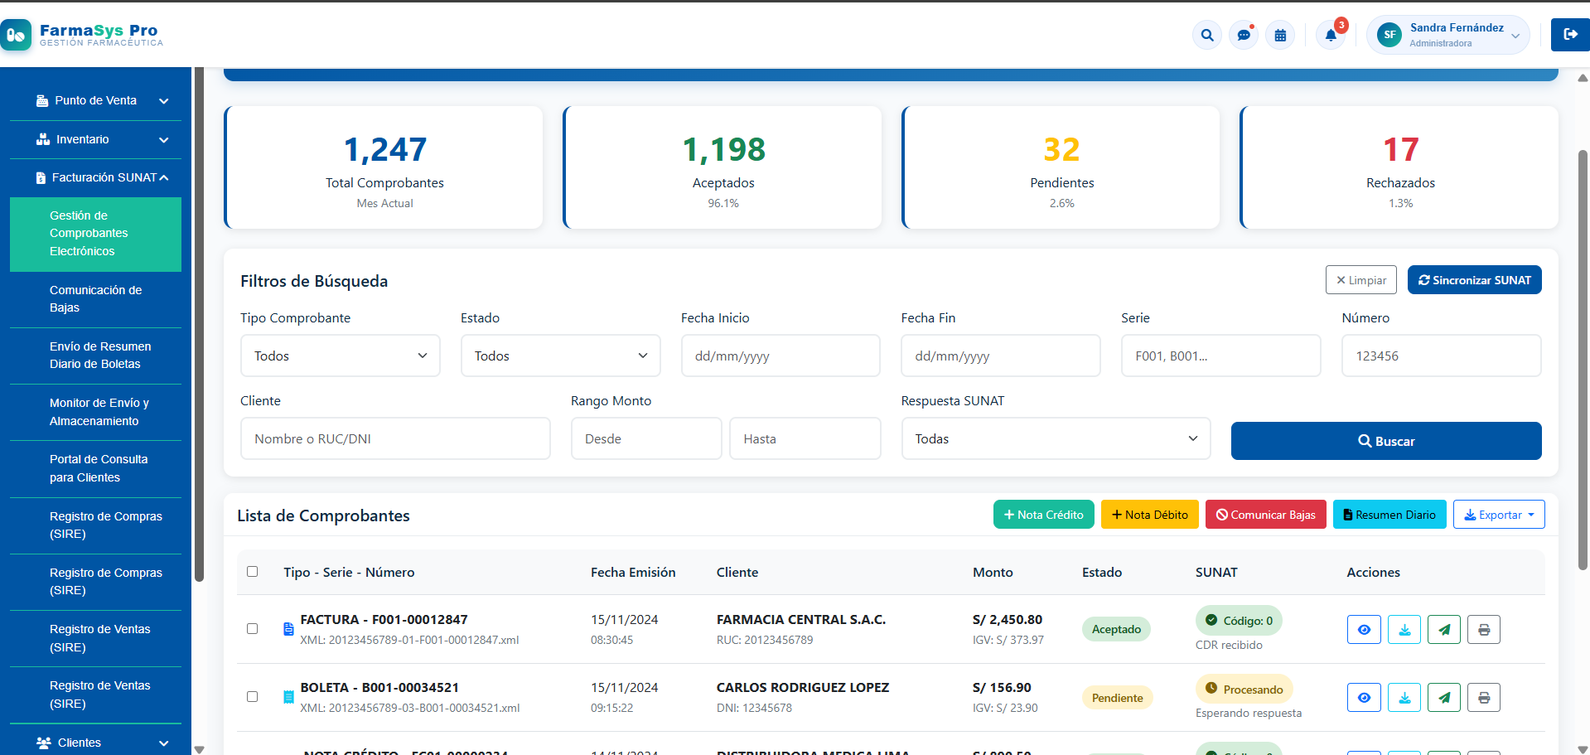Viewport: 1590px width, 755px height.
Task: Select the checkbox for FACTURA F001-00012847
Action: pos(252,629)
